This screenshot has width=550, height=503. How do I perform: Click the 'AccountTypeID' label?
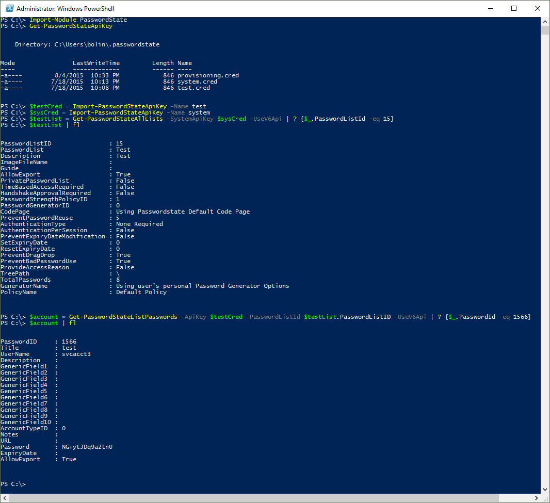tap(24, 428)
